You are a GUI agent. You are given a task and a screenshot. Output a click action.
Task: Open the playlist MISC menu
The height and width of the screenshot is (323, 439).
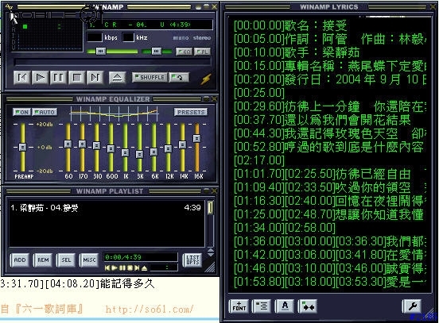[x=89, y=260]
